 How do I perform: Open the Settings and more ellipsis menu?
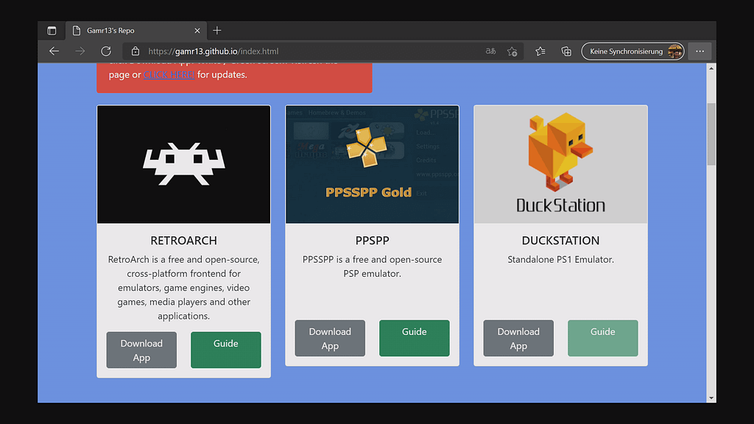(700, 52)
